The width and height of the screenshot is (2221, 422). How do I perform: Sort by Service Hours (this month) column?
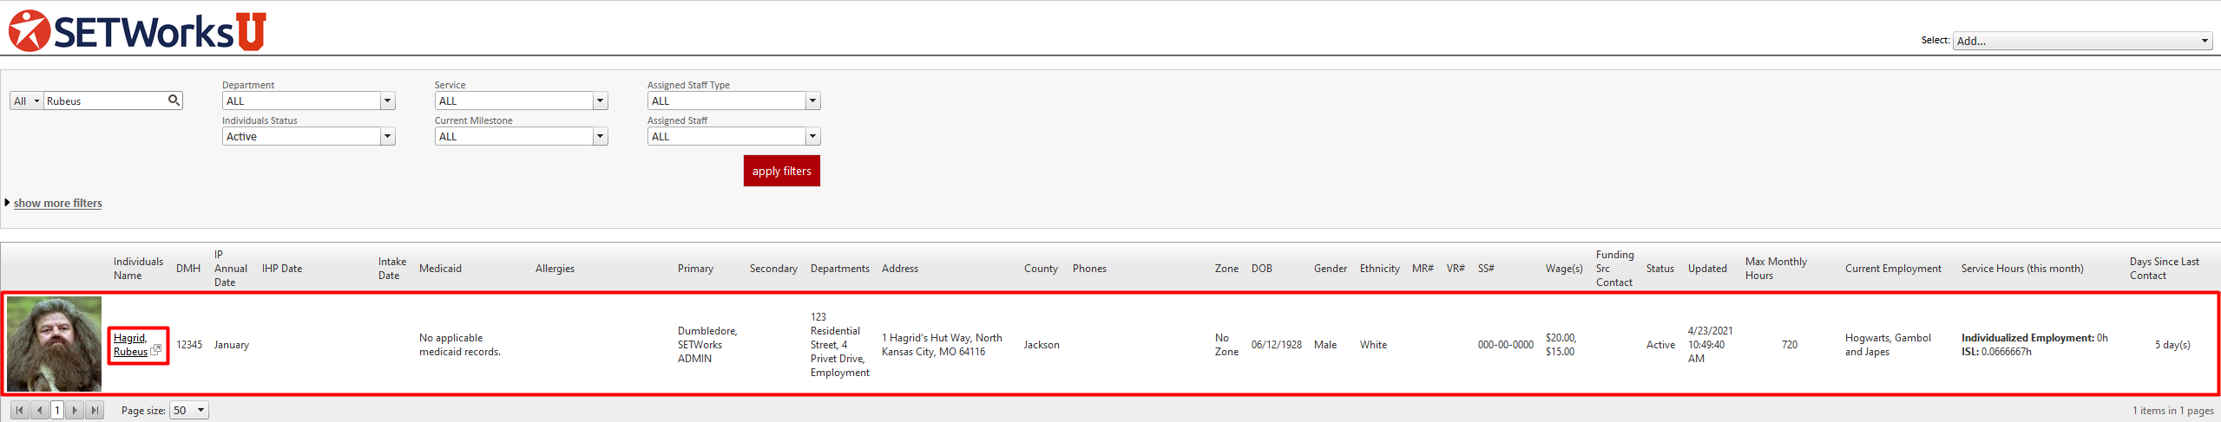pyautogui.click(x=2022, y=269)
